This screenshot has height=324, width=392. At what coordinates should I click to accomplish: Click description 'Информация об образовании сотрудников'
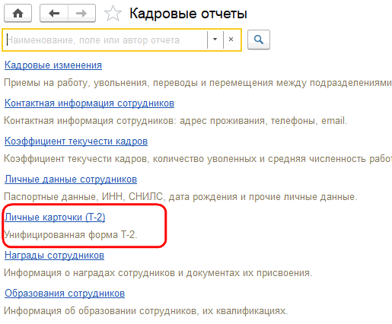[x=146, y=311]
